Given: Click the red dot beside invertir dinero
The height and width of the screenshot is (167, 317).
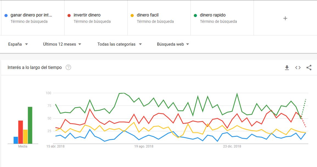Looking at the screenshot, I should pyautogui.click(x=69, y=15).
